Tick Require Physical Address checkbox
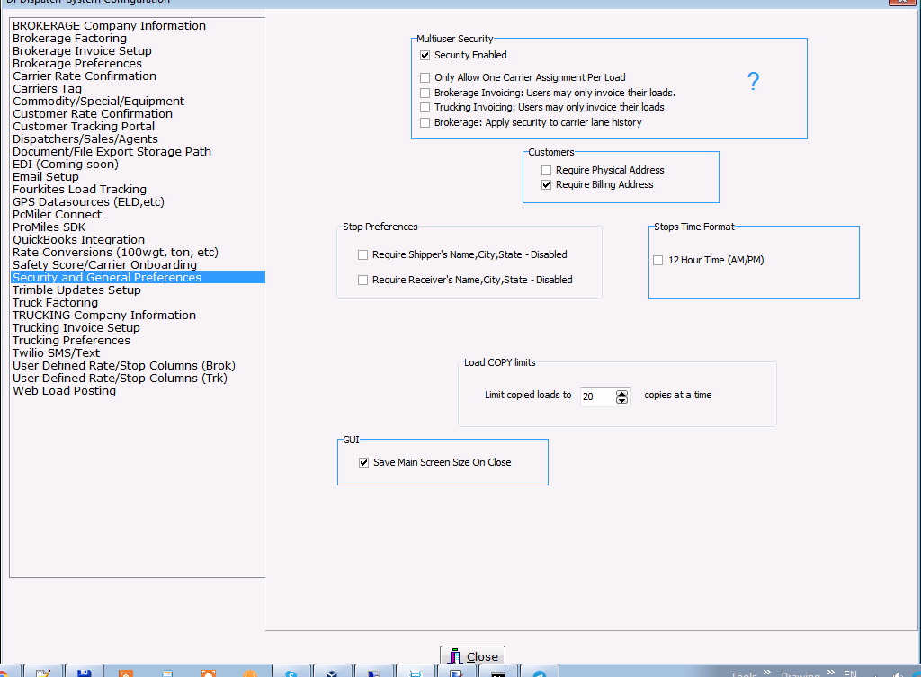The width and height of the screenshot is (921, 677). click(x=547, y=171)
